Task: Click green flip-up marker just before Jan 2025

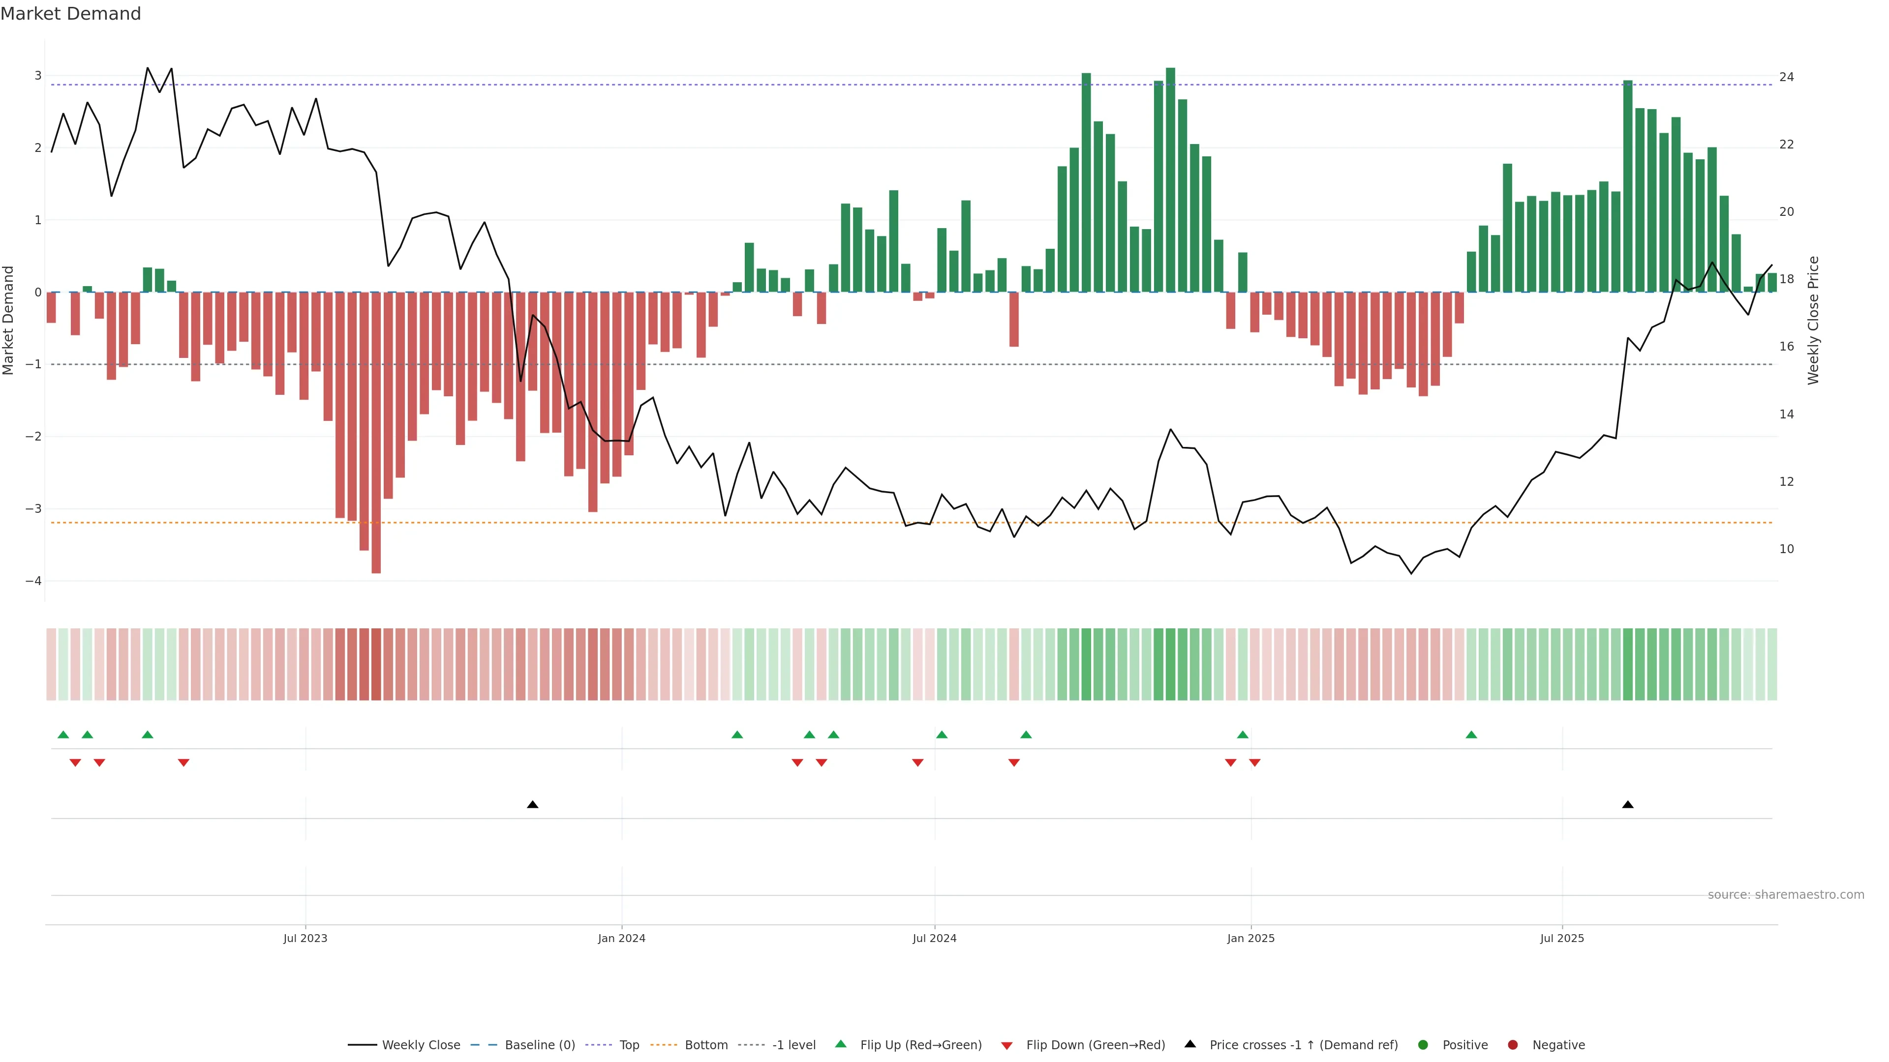Action: (x=1242, y=735)
